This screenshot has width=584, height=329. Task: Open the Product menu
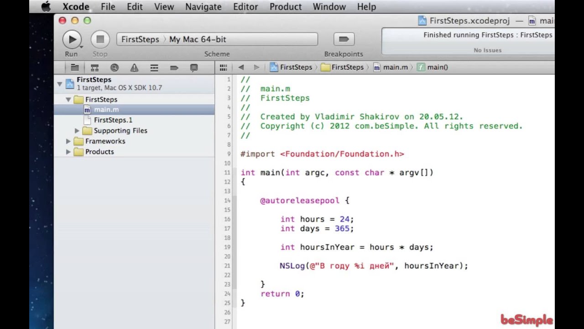click(286, 7)
